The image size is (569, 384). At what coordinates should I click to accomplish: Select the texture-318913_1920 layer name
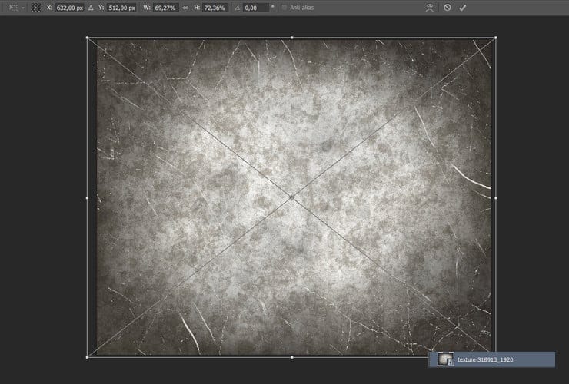[x=484, y=359]
